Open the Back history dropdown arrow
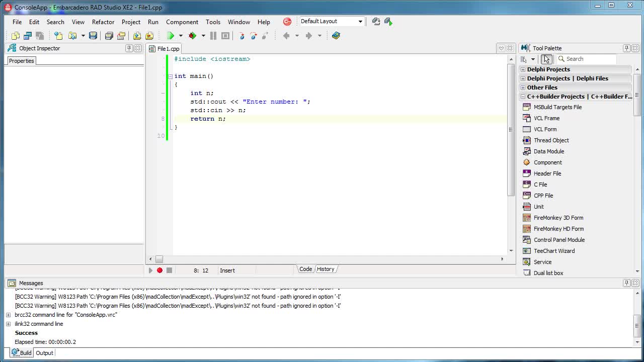The height and width of the screenshot is (362, 644). click(297, 36)
